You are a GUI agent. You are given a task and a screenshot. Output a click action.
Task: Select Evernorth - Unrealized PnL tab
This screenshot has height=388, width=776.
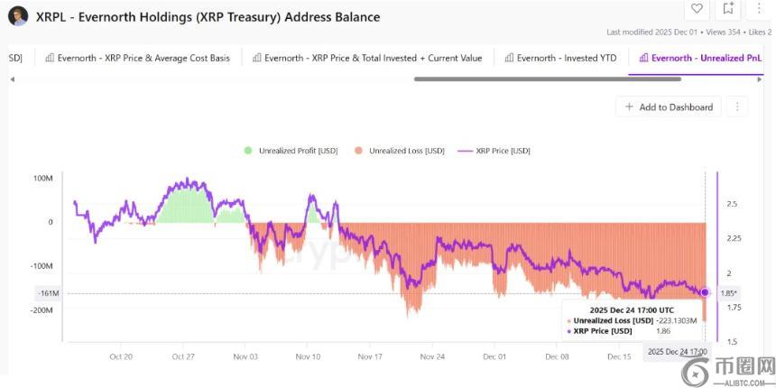point(700,58)
